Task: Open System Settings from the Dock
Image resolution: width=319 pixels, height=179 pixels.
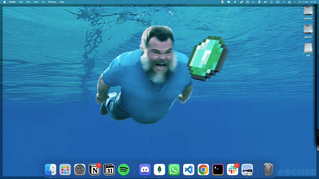Action: pyautogui.click(x=80, y=169)
